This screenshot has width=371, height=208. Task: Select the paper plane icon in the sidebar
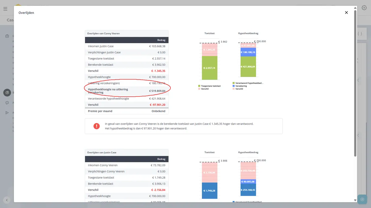7,113
